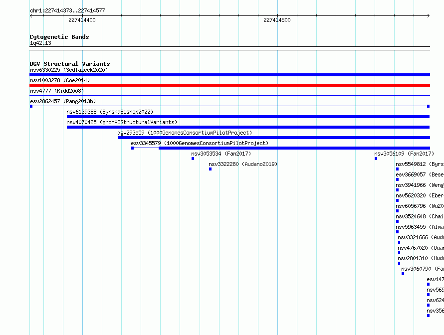Open the DGV Structural Variants track title
Image resolution: width=444 pixels, height=335 pixels.
tap(70, 64)
